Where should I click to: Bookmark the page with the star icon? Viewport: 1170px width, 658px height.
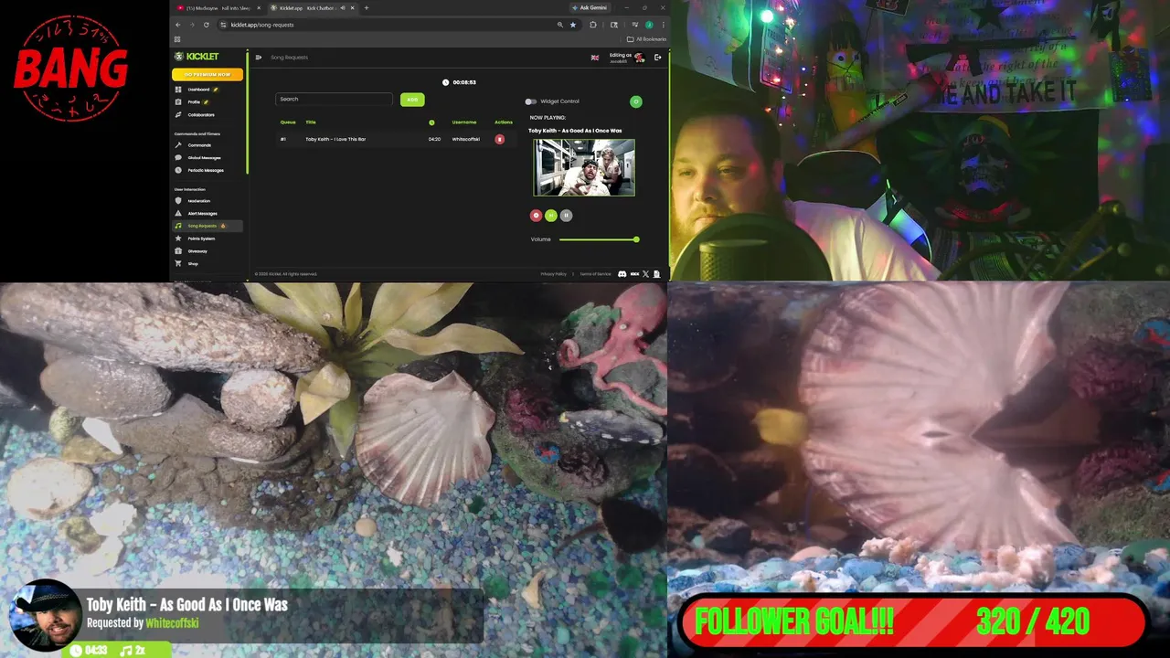pos(573,25)
